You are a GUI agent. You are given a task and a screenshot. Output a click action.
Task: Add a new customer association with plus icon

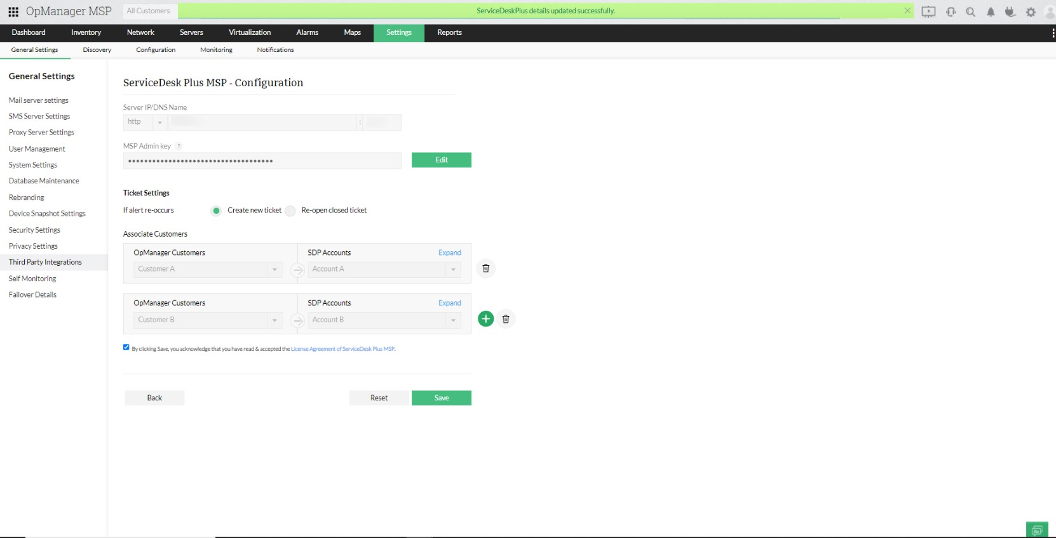pos(486,319)
